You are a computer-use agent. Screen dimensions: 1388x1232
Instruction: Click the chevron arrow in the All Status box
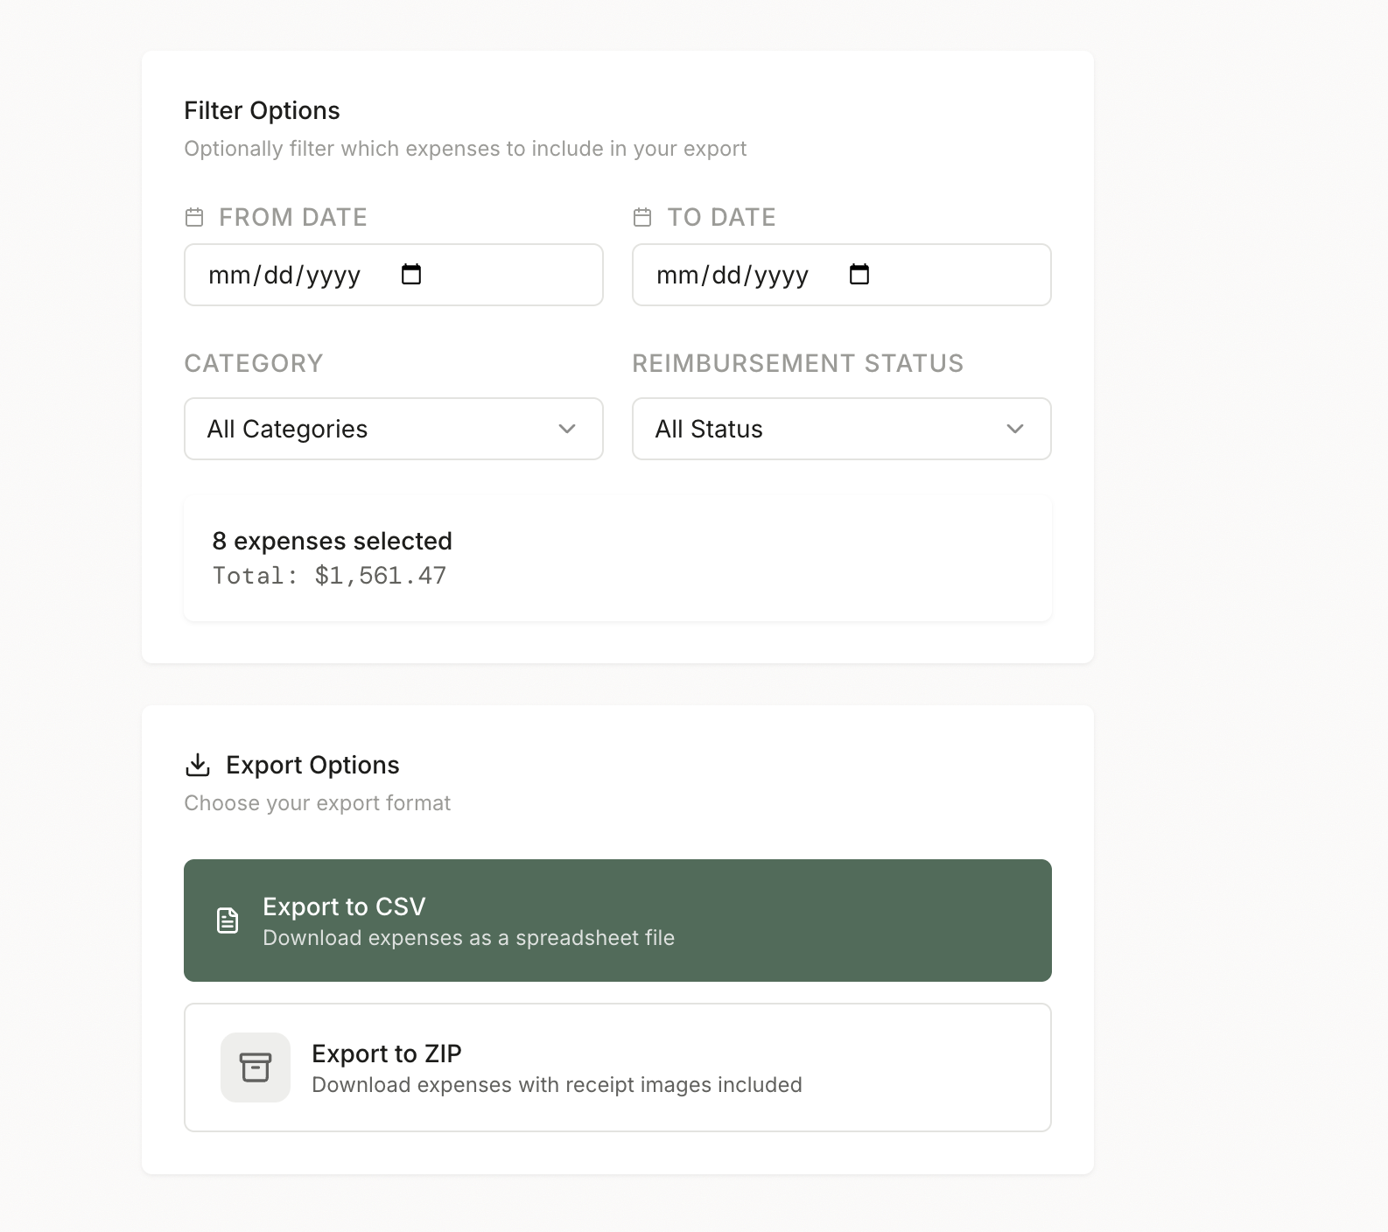(x=1015, y=429)
